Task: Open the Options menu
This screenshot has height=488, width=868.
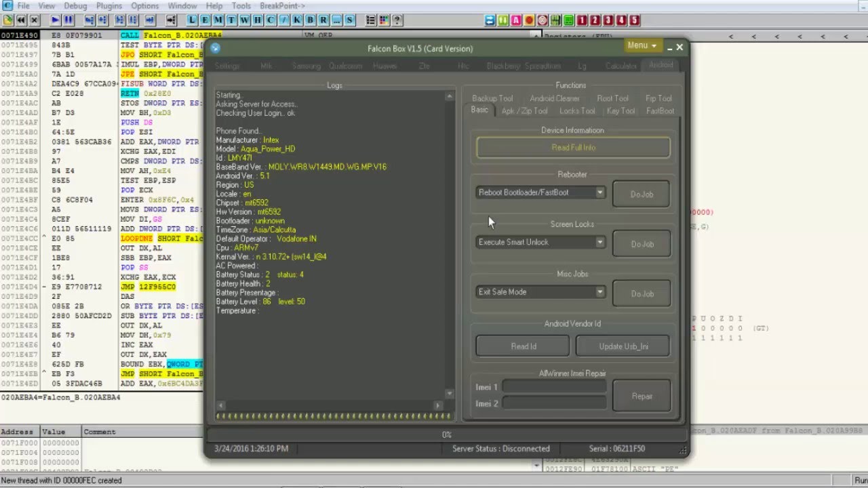Action: coord(145,5)
